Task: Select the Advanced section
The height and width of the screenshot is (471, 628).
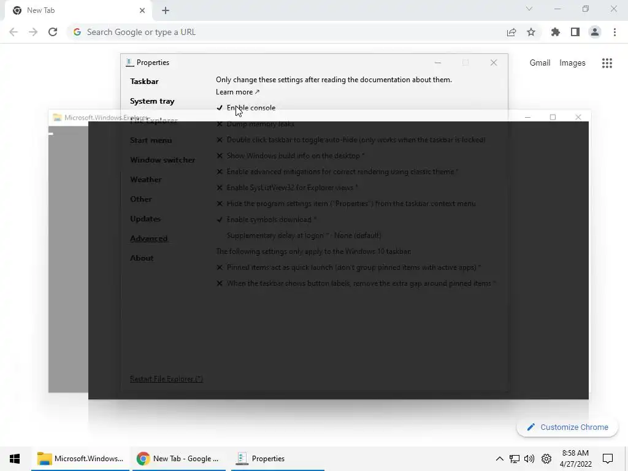Action: click(x=148, y=239)
